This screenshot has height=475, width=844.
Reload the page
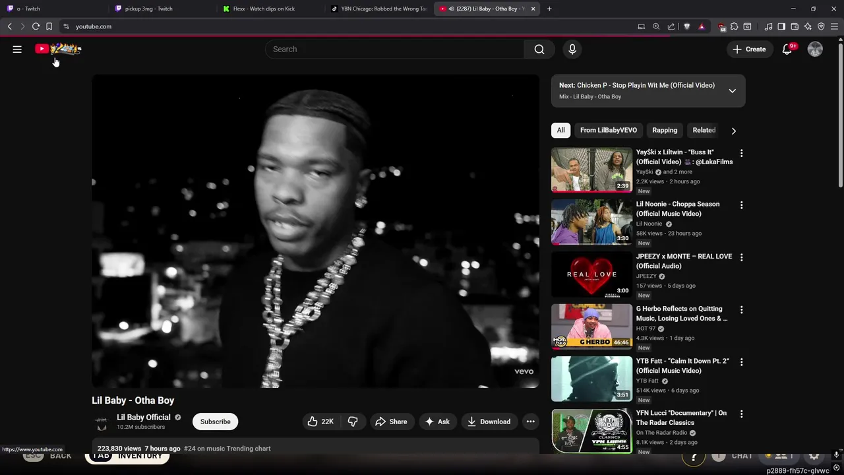(x=36, y=26)
